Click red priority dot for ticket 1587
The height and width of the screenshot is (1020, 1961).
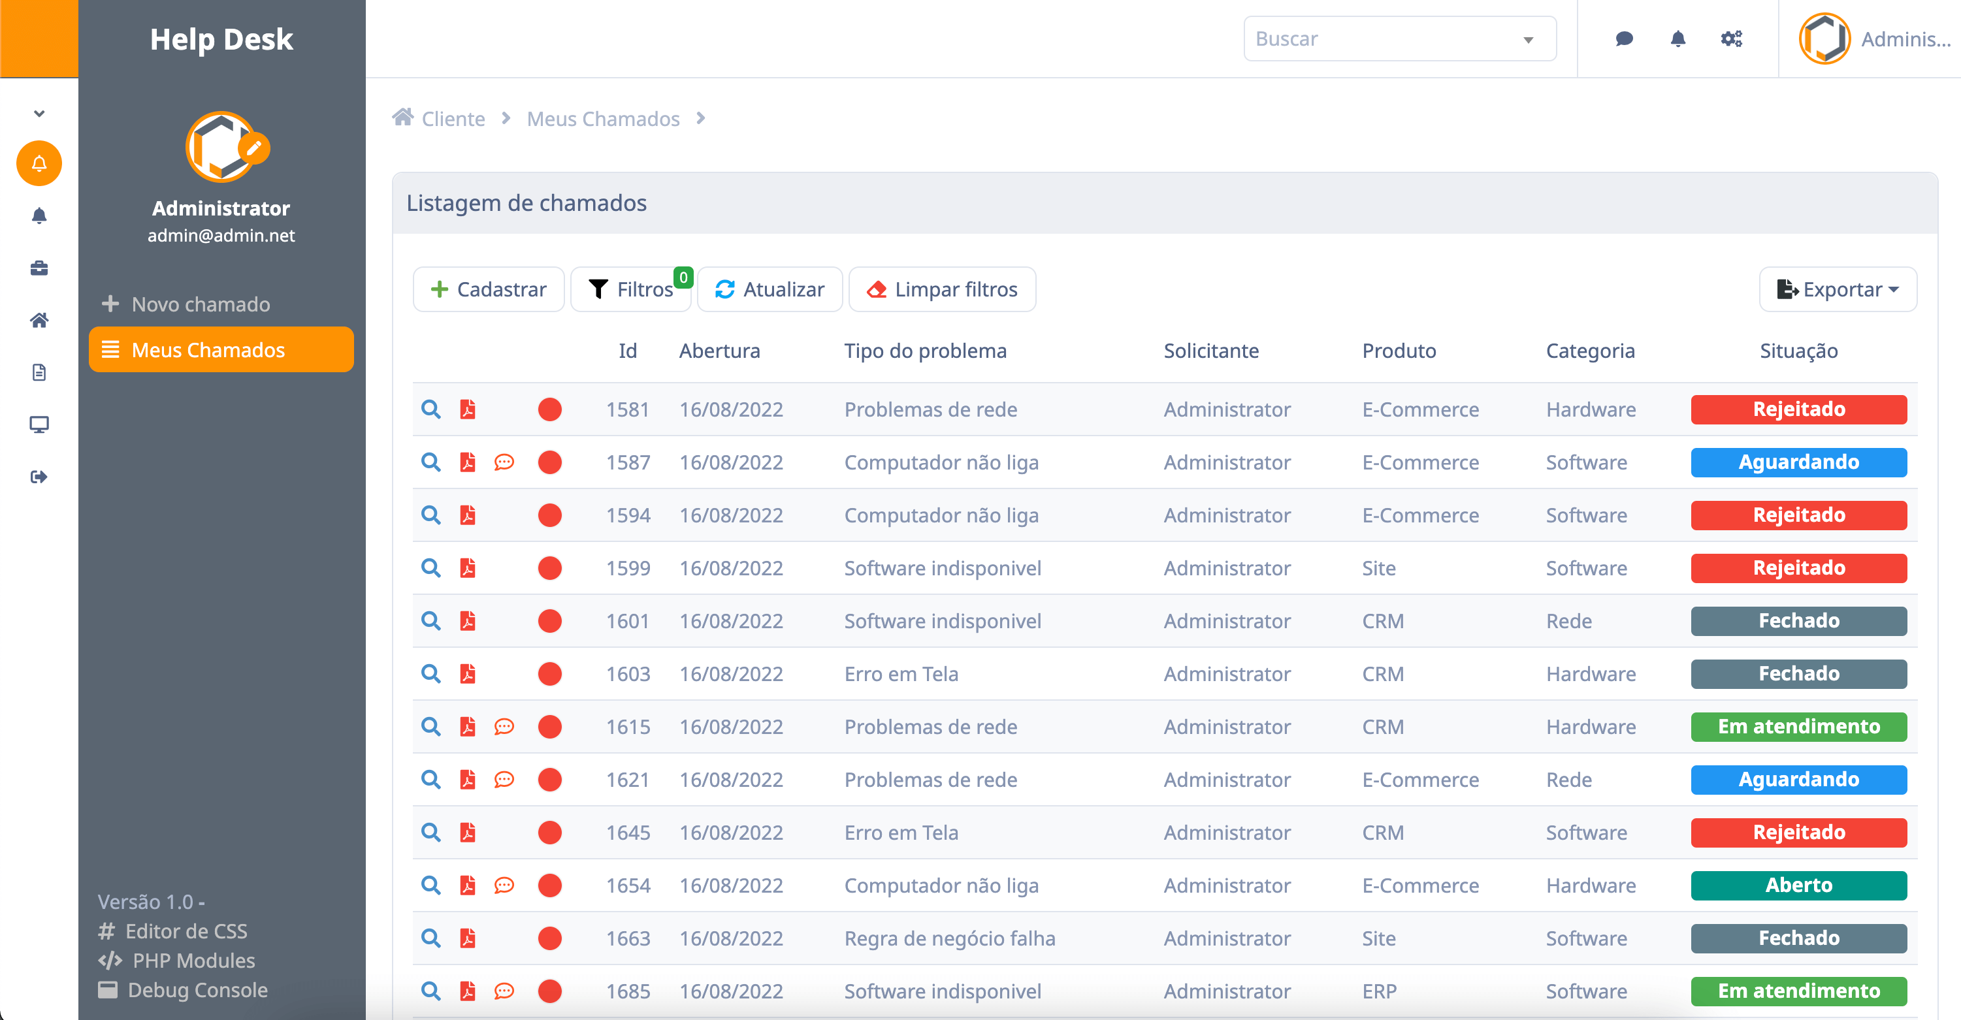pos(549,462)
